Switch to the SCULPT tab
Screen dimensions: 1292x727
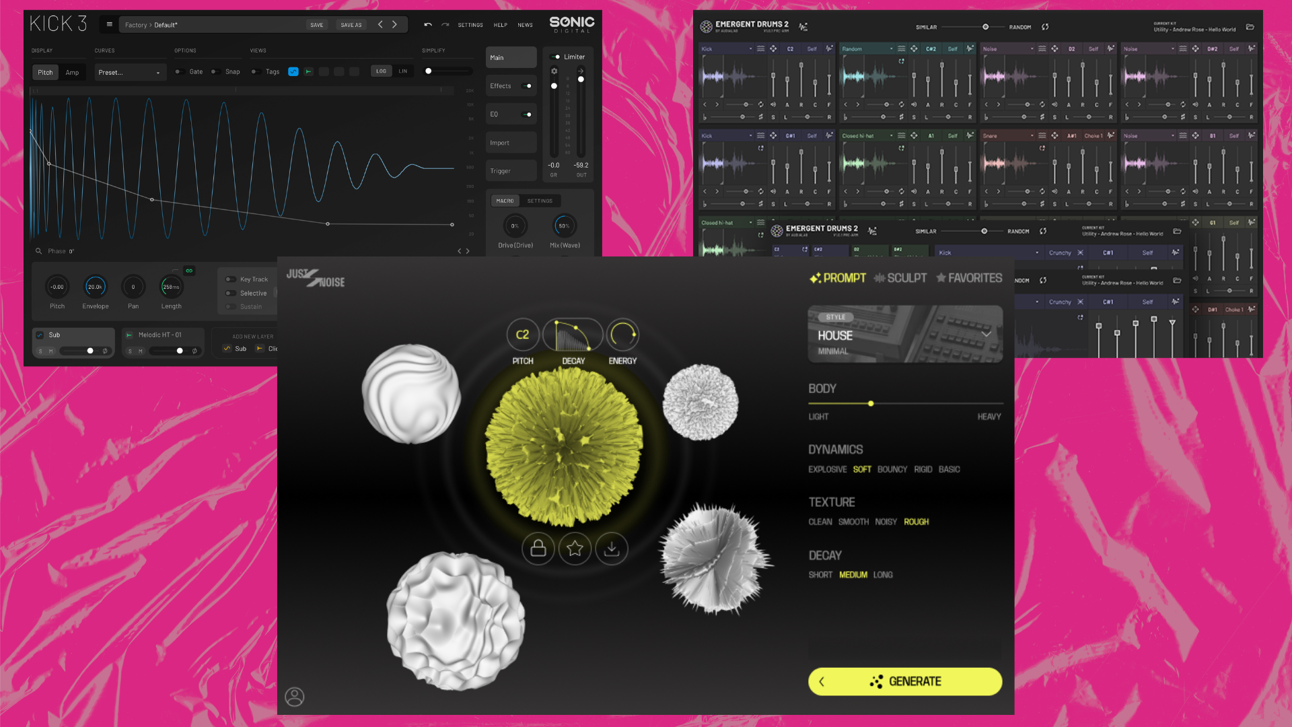[x=900, y=278]
